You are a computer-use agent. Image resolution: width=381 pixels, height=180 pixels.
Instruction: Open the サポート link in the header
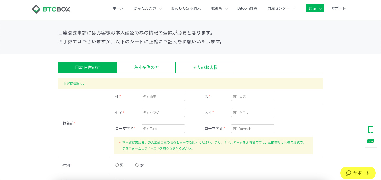coord(338,8)
